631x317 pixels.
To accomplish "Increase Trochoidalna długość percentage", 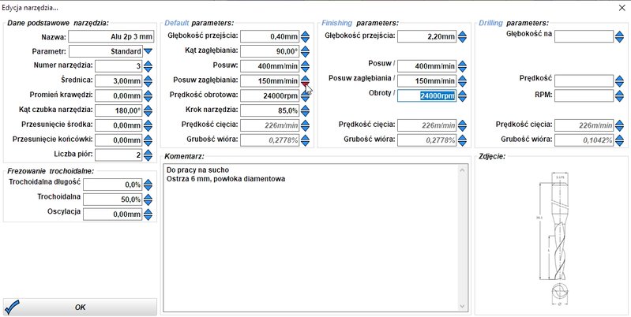I will 148,182.
